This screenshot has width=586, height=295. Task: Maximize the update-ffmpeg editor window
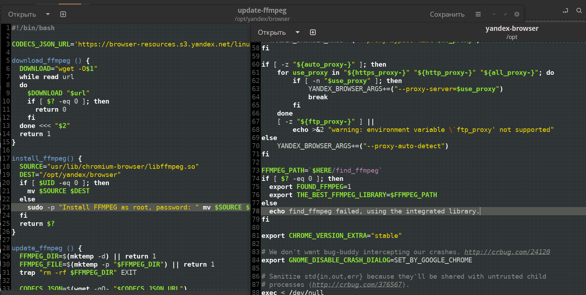click(x=505, y=14)
